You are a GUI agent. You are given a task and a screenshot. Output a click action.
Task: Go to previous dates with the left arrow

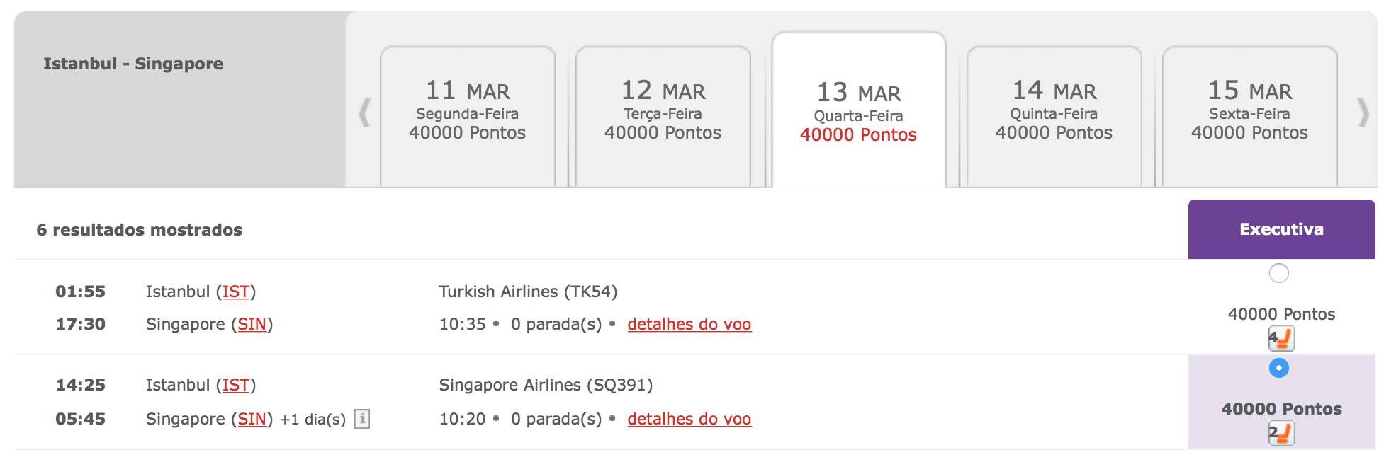365,112
